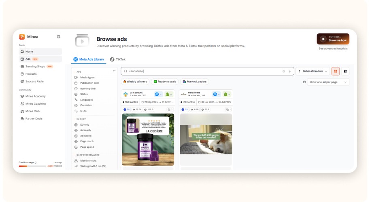The width and height of the screenshot is (370, 202).
Task: Open See advanced tutorials link
Action: [x=333, y=48]
